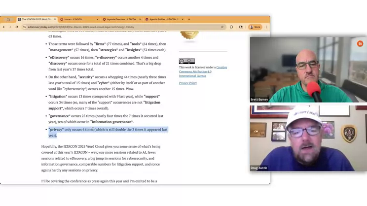The image size is (367, 206).
Task: Close the Agenda Builder tab
Action: click(183, 19)
